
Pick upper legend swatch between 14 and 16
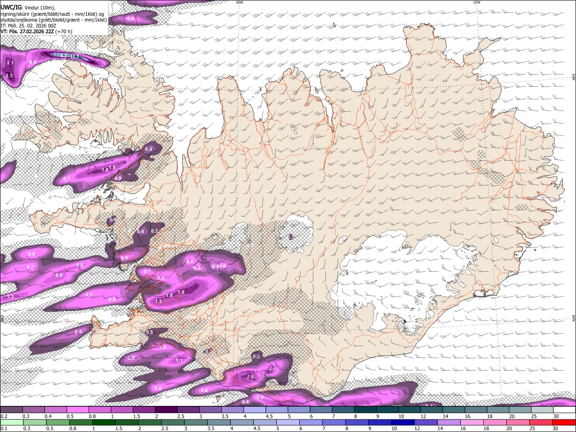pyautogui.click(x=454, y=410)
